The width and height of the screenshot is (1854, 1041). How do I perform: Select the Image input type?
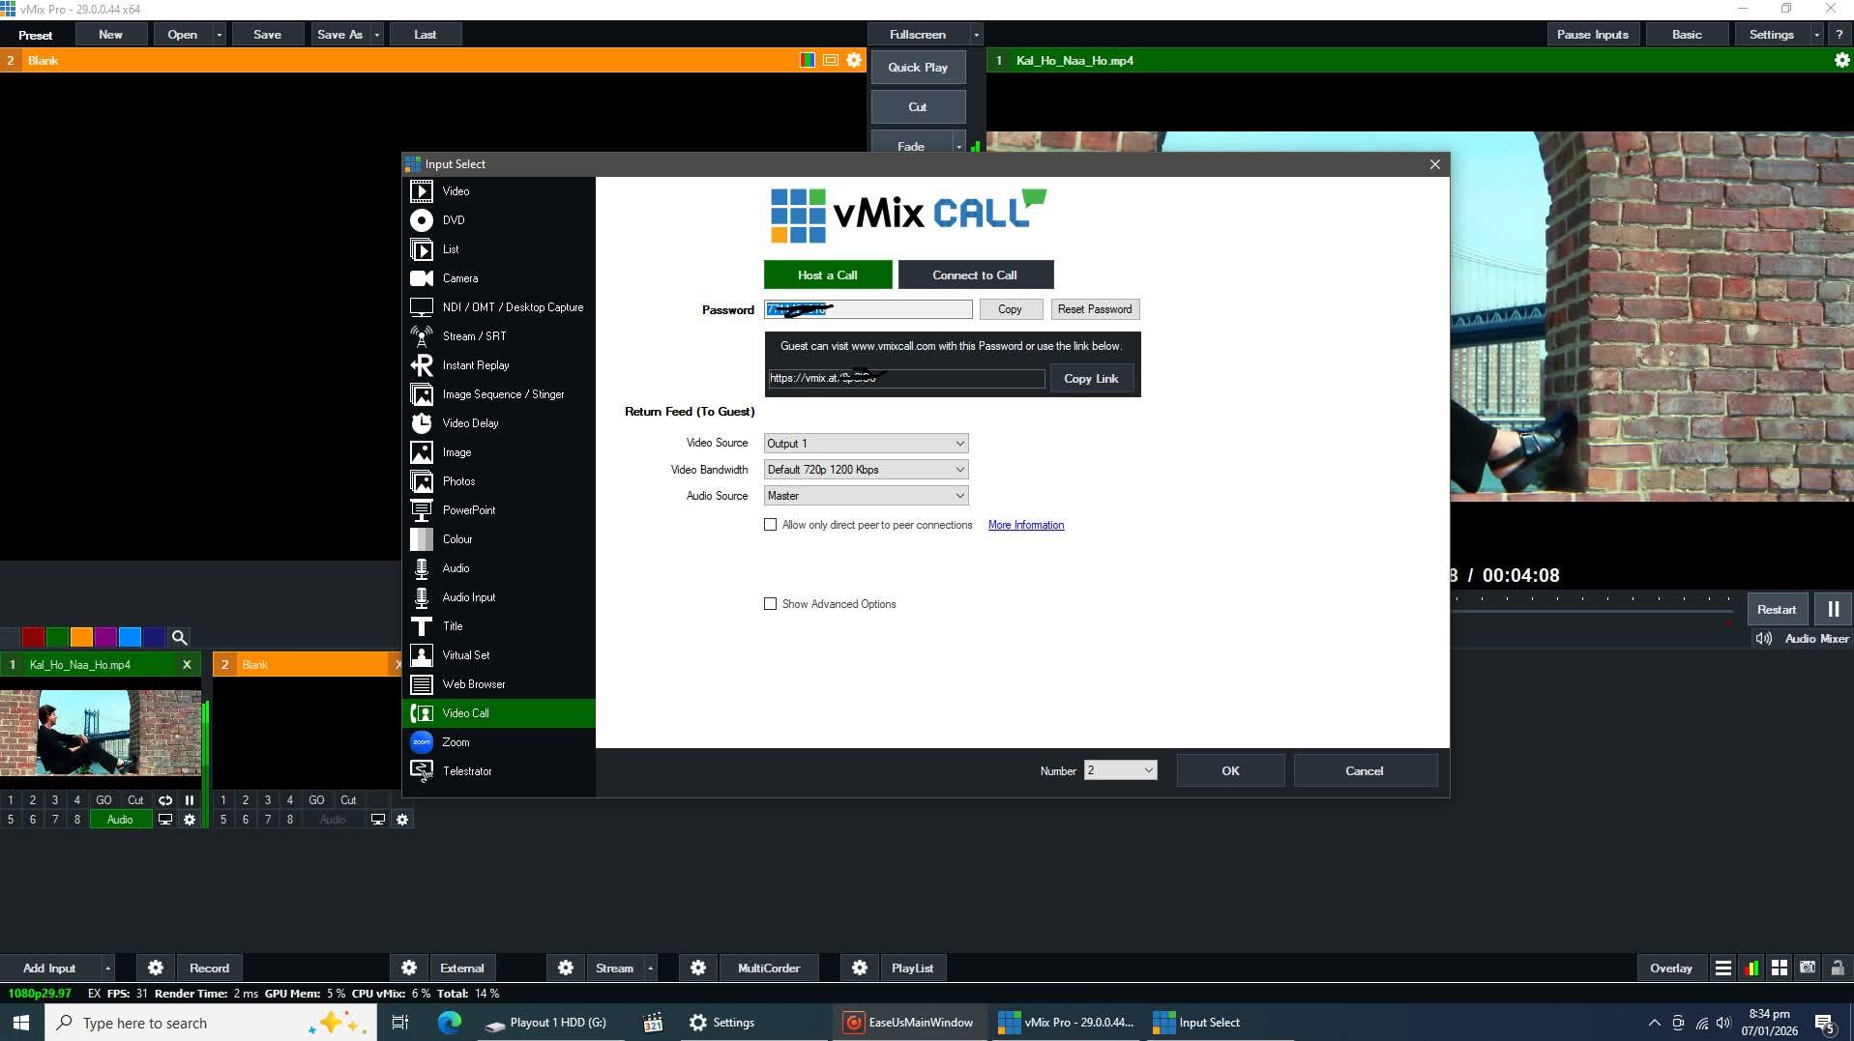click(498, 452)
